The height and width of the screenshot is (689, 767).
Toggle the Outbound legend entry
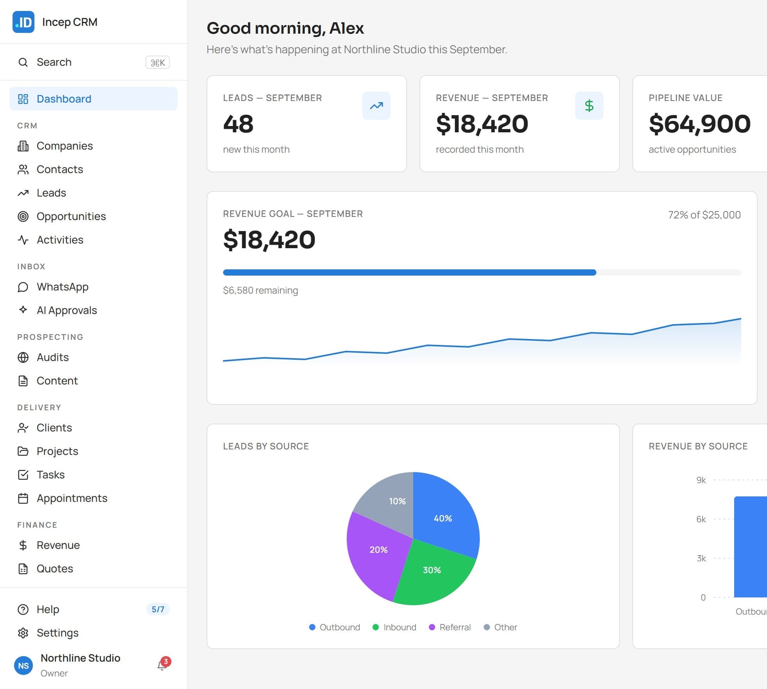pyautogui.click(x=335, y=627)
